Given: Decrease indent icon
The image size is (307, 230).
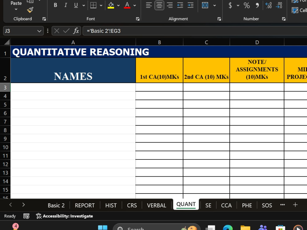Looking at the screenshot, I should (x=180, y=5).
